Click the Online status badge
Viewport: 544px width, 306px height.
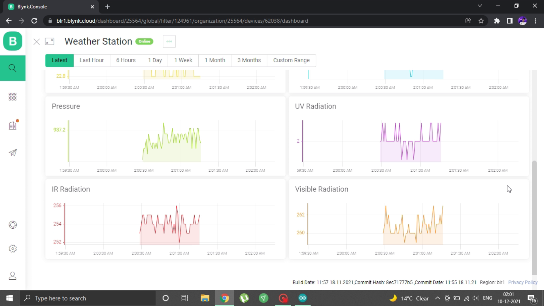tap(144, 41)
